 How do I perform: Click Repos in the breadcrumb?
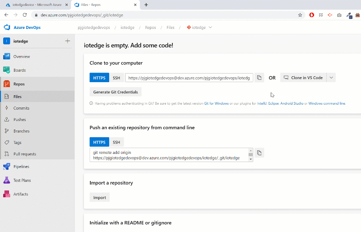point(150,28)
